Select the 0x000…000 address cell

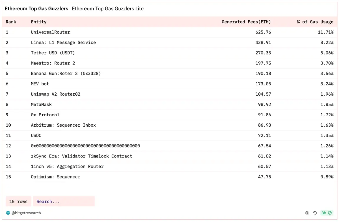[85, 146]
